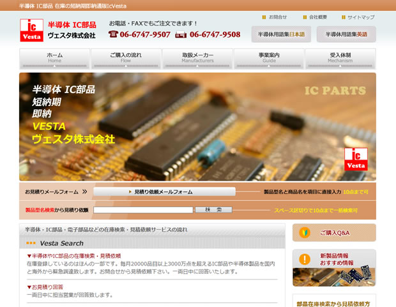Open the 取扱メーカー Manufacturers menu
This screenshot has height=307, width=396.
click(197, 59)
